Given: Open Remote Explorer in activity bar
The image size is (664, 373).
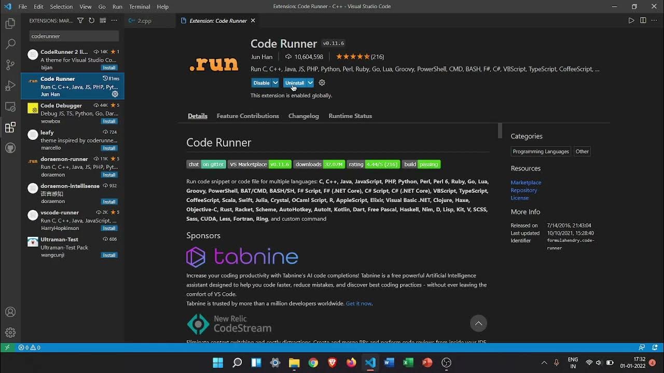Looking at the screenshot, I should [10, 107].
